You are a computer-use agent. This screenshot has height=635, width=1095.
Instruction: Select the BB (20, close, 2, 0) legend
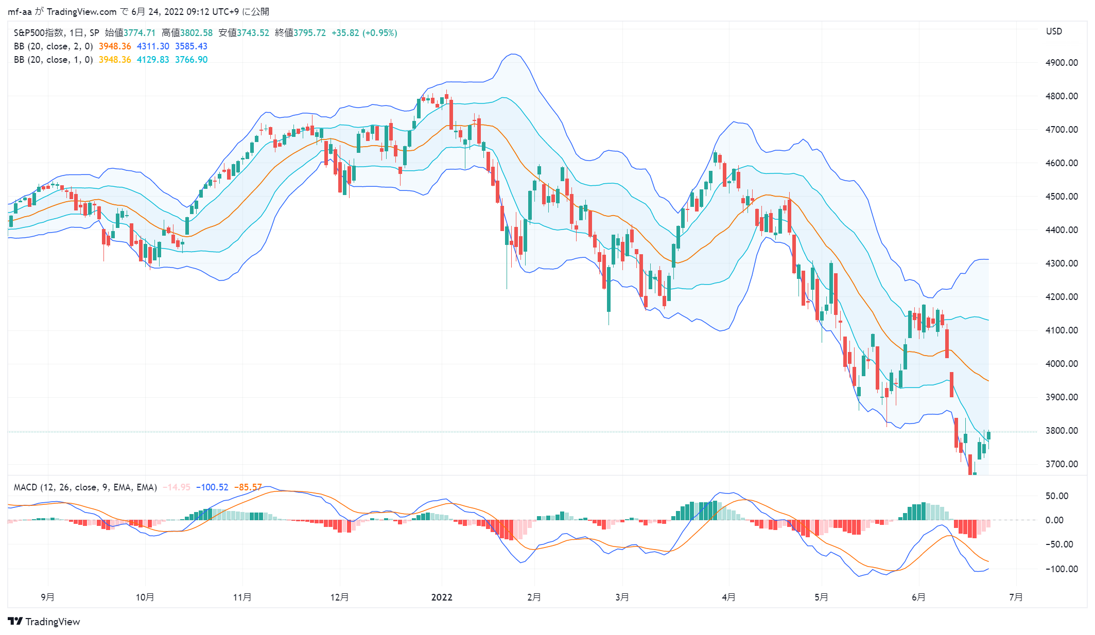pyautogui.click(x=54, y=46)
